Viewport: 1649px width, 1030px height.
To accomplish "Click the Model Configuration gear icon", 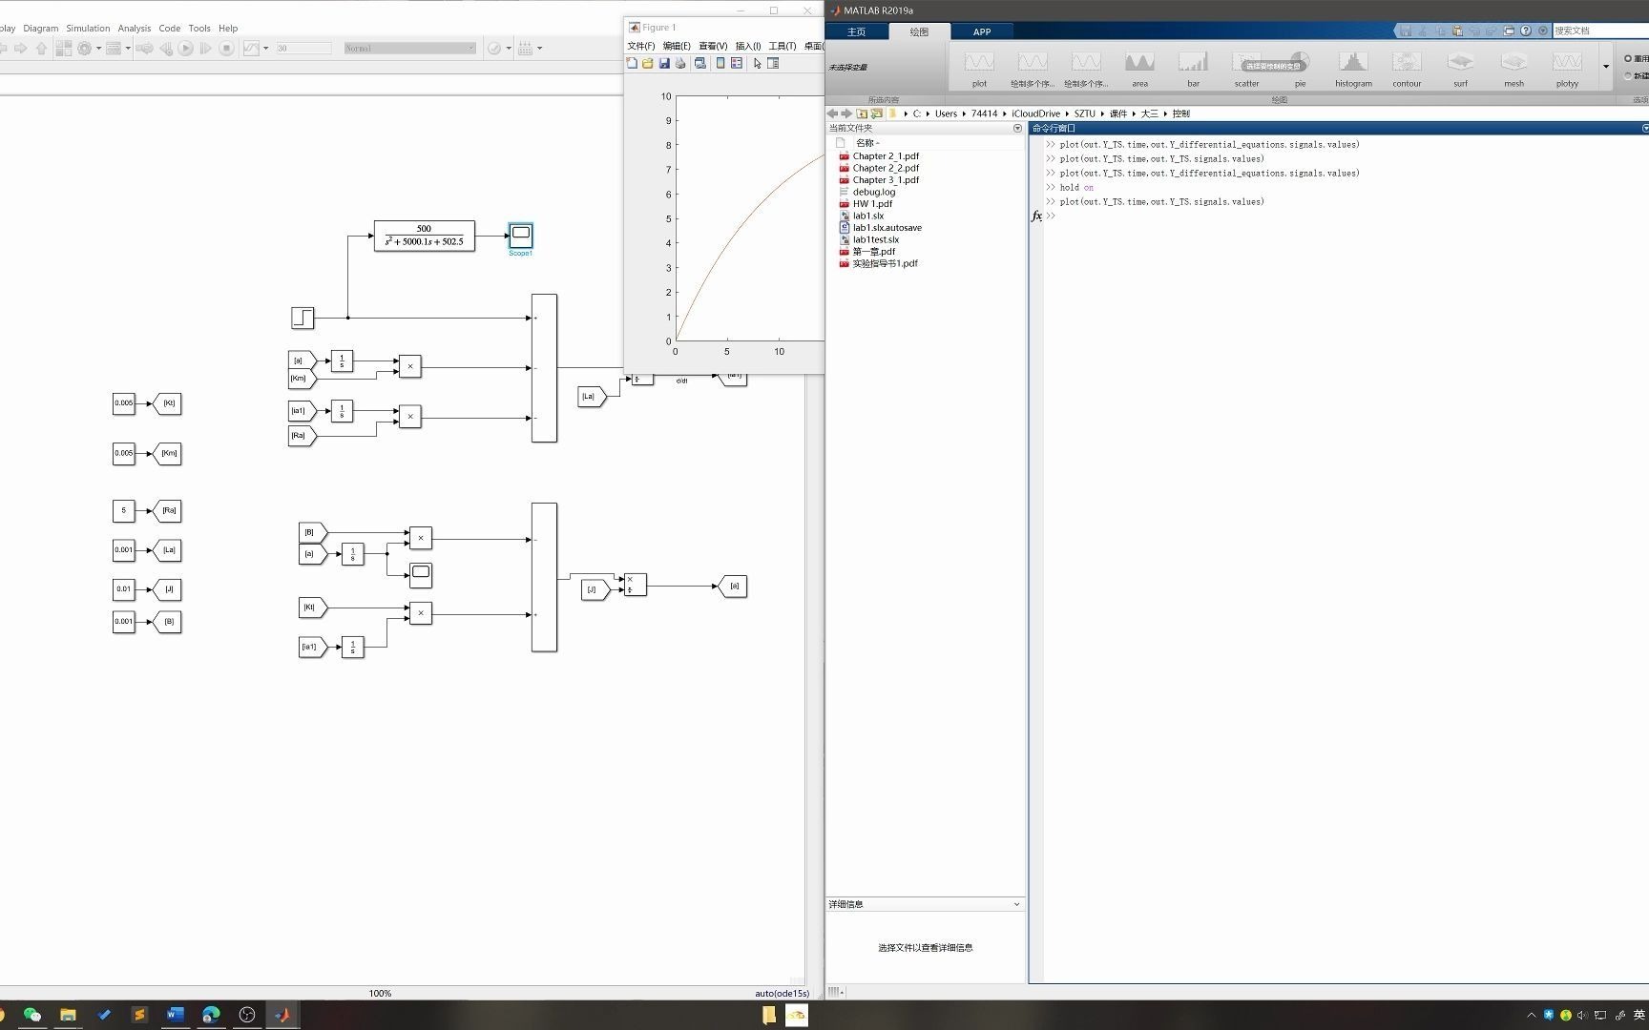I will coord(85,48).
